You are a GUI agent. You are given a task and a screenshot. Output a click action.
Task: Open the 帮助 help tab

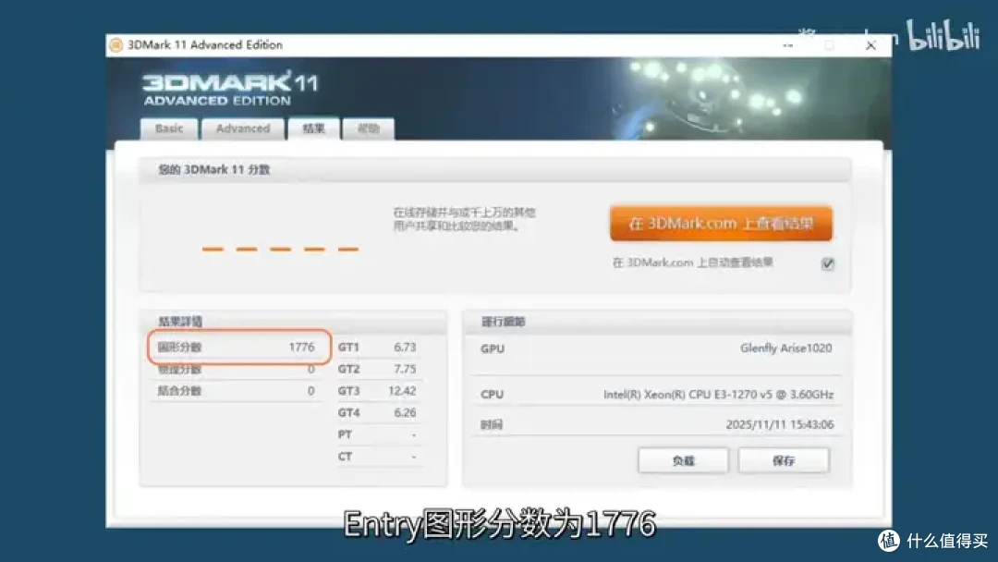pos(368,128)
